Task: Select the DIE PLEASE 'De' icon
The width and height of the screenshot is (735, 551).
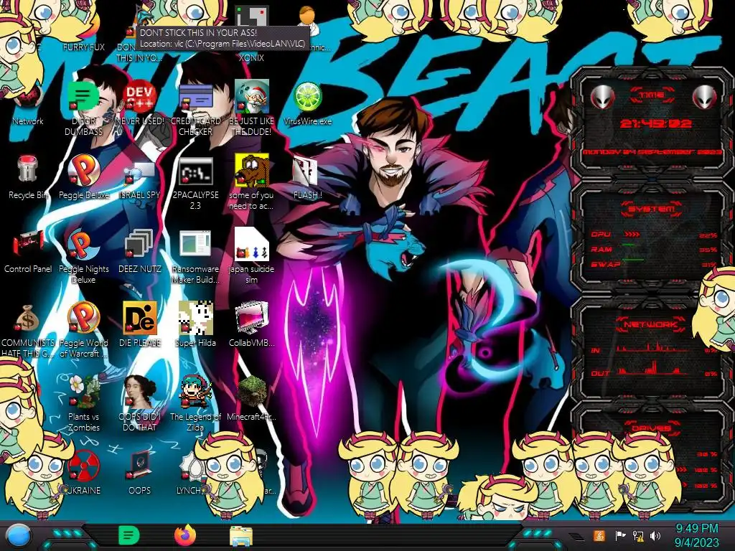Action: tap(140, 324)
